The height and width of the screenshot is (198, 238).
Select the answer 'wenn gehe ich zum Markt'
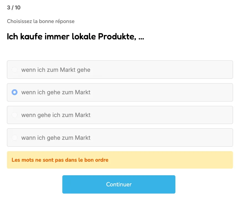coord(14,115)
